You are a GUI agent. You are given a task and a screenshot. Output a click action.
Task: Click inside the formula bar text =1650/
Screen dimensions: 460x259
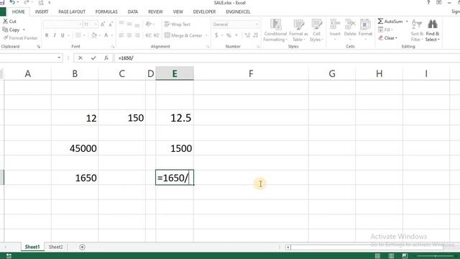pos(126,58)
